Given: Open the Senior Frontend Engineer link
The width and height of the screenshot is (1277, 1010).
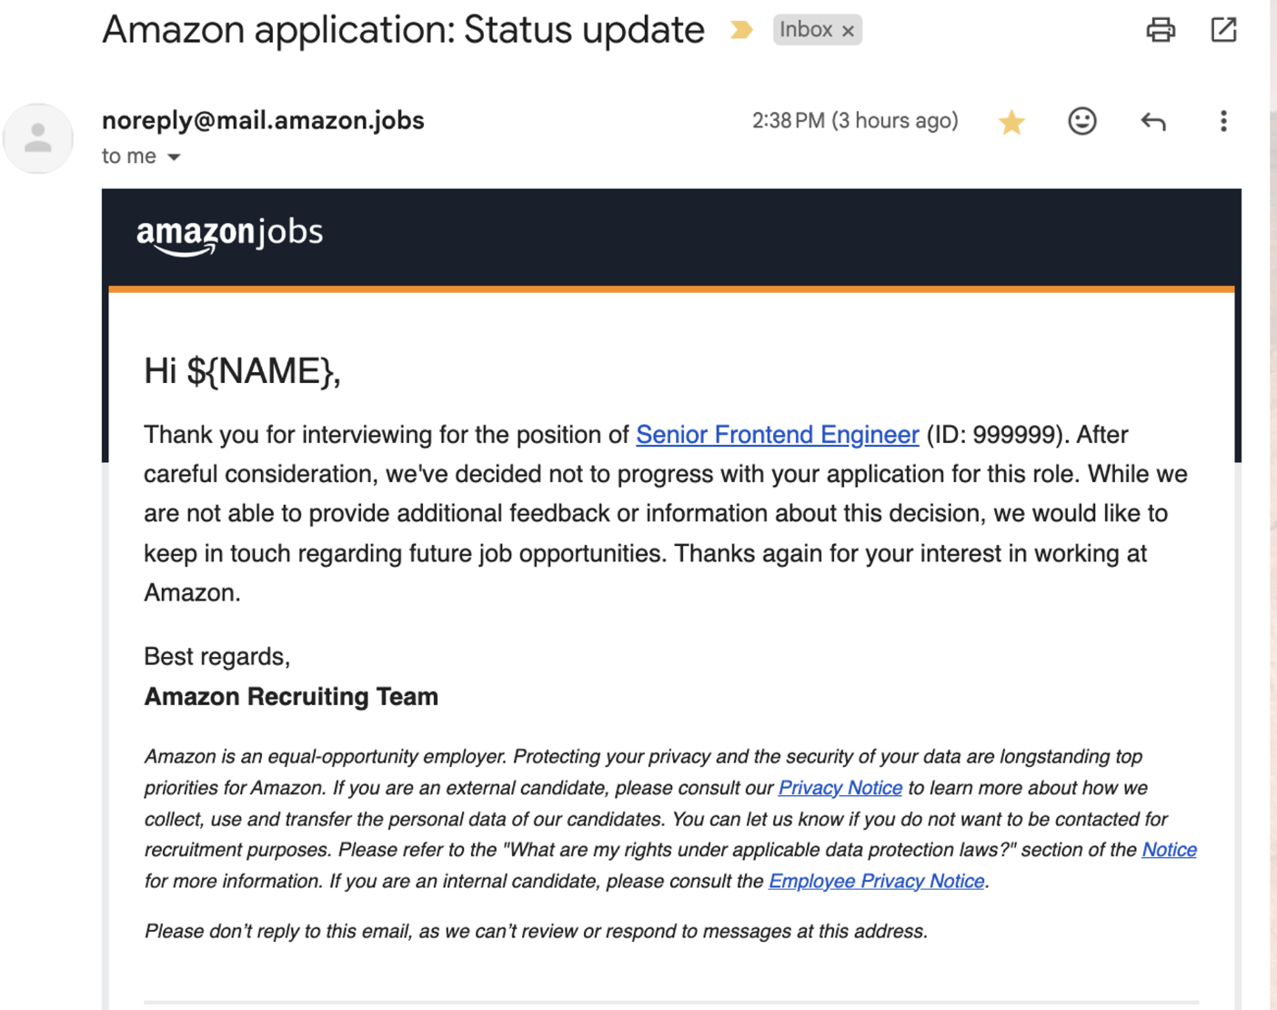Looking at the screenshot, I should pos(778,435).
